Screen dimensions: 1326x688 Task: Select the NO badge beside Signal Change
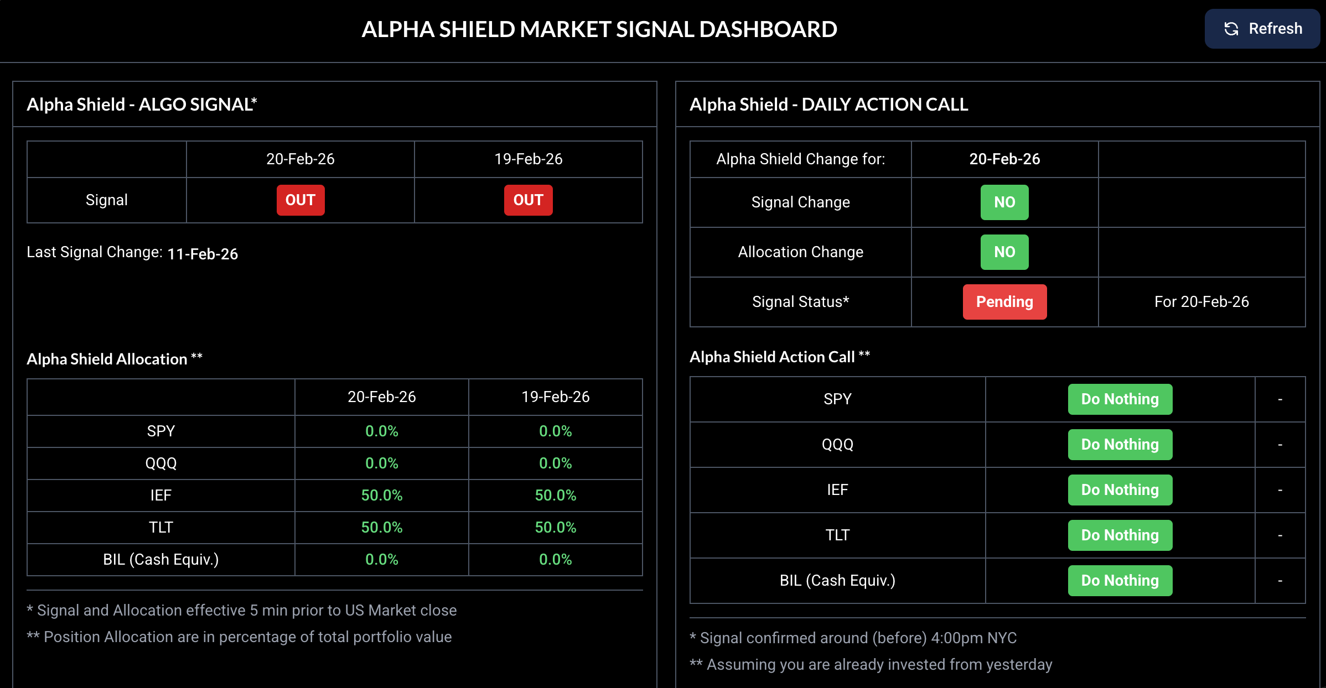(x=1004, y=202)
